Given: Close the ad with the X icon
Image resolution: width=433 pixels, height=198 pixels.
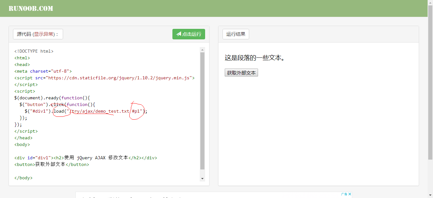Looking at the screenshot, I should click(350, 194).
